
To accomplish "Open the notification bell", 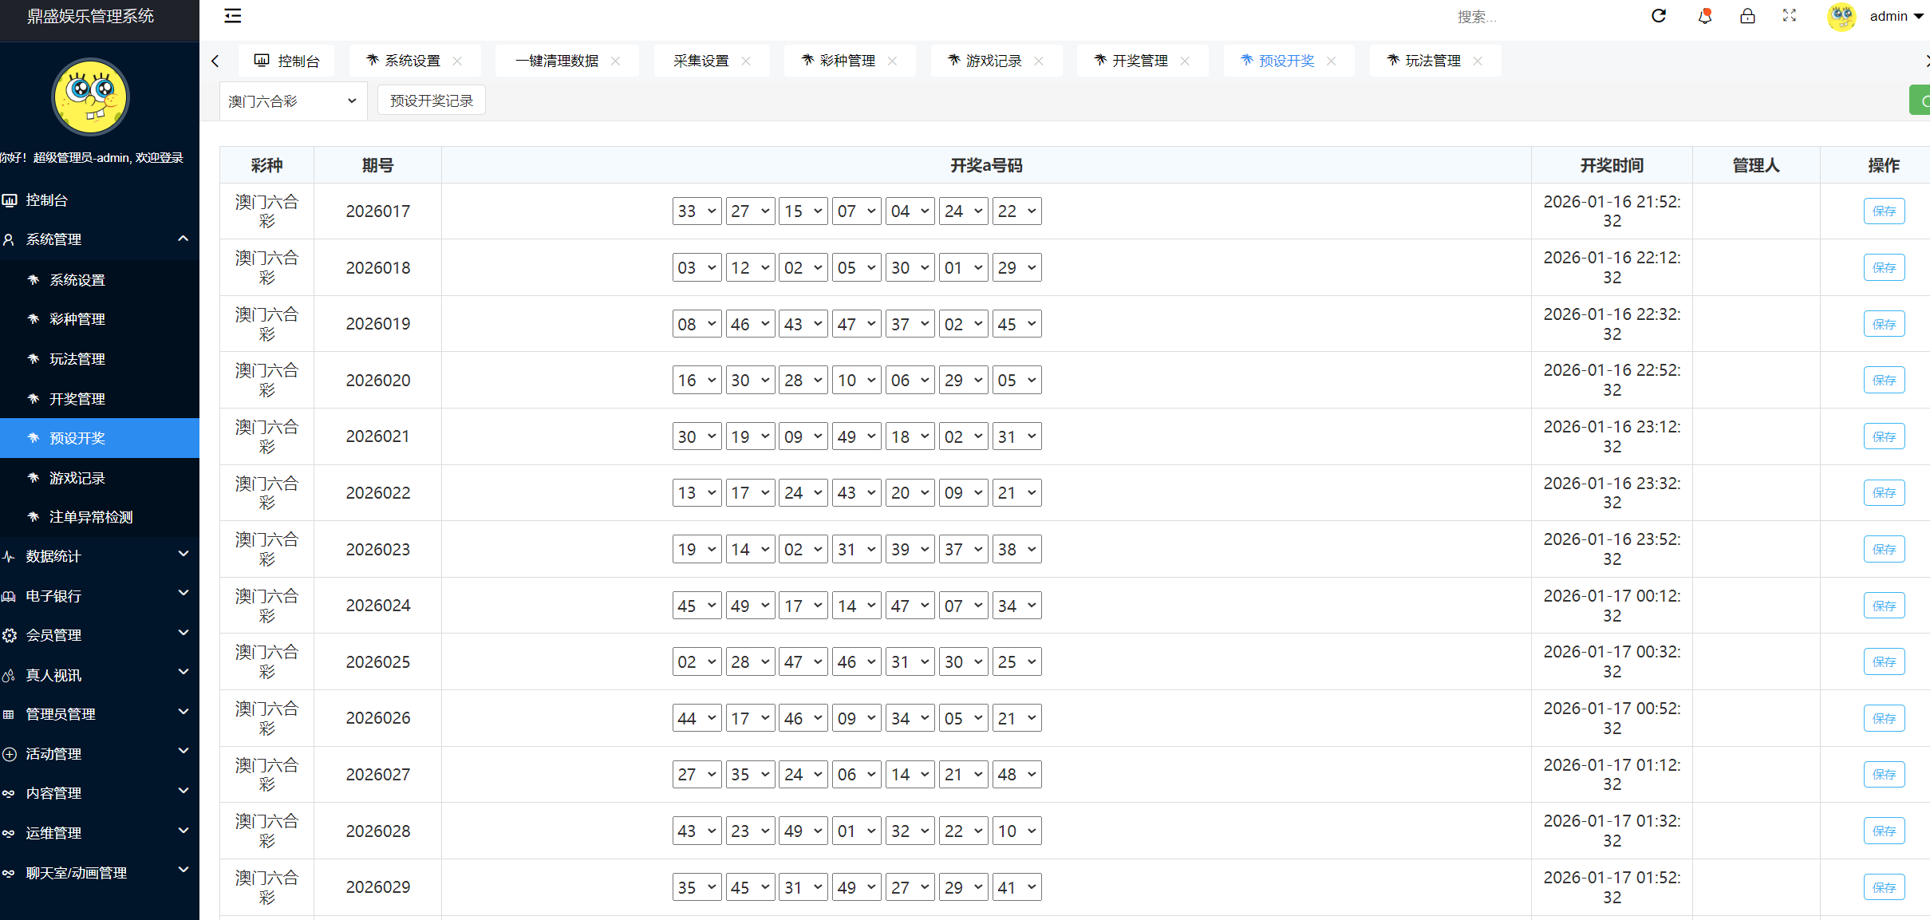I will coord(1705,16).
